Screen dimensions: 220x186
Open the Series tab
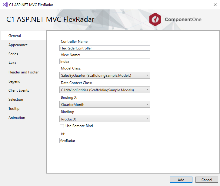(x=23, y=54)
